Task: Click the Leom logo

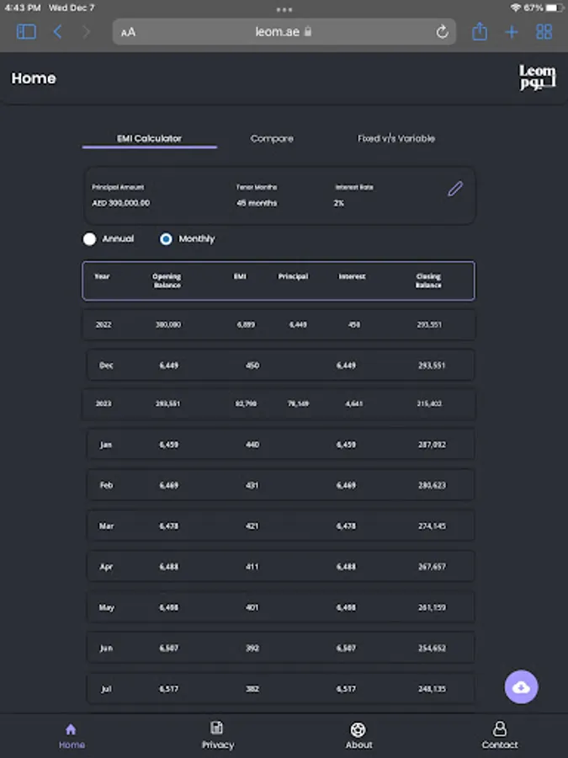Action: pos(537,78)
